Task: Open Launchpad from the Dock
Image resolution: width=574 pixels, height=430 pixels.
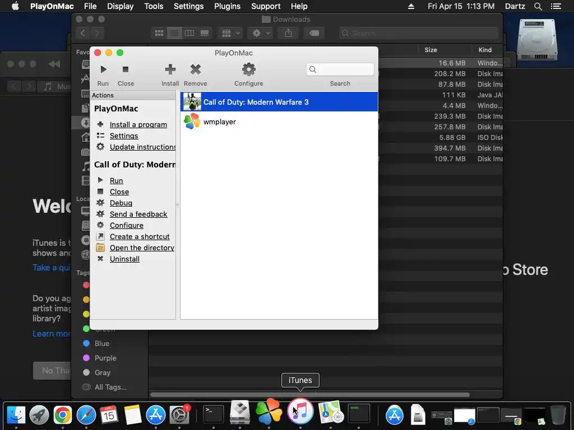Action: click(x=39, y=415)
